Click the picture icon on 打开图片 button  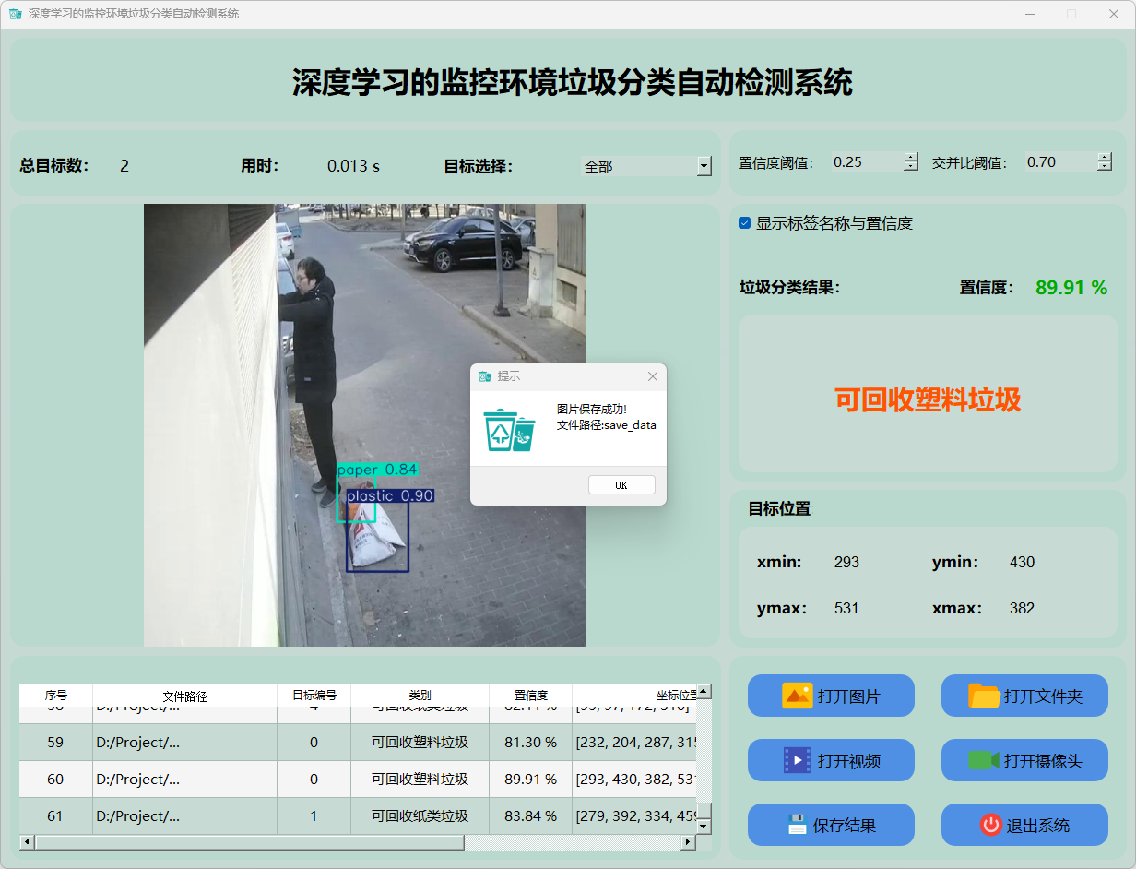pyautogui.click(x=797, y=696)
